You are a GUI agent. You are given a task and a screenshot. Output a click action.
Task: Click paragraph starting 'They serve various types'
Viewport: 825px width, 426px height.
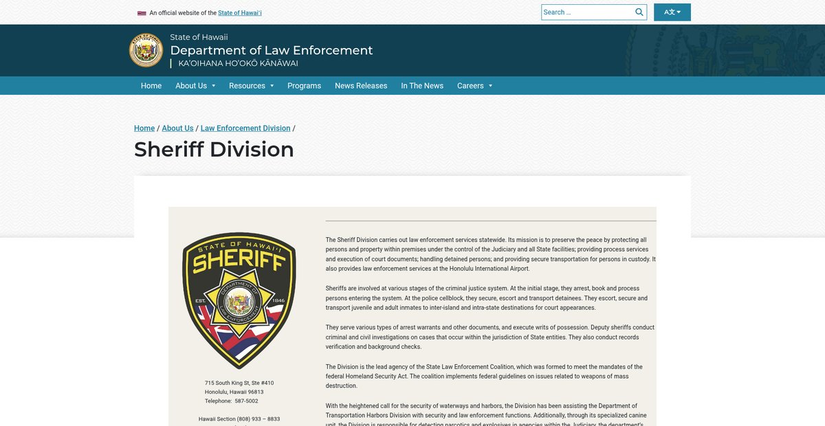tap(490, 337)
